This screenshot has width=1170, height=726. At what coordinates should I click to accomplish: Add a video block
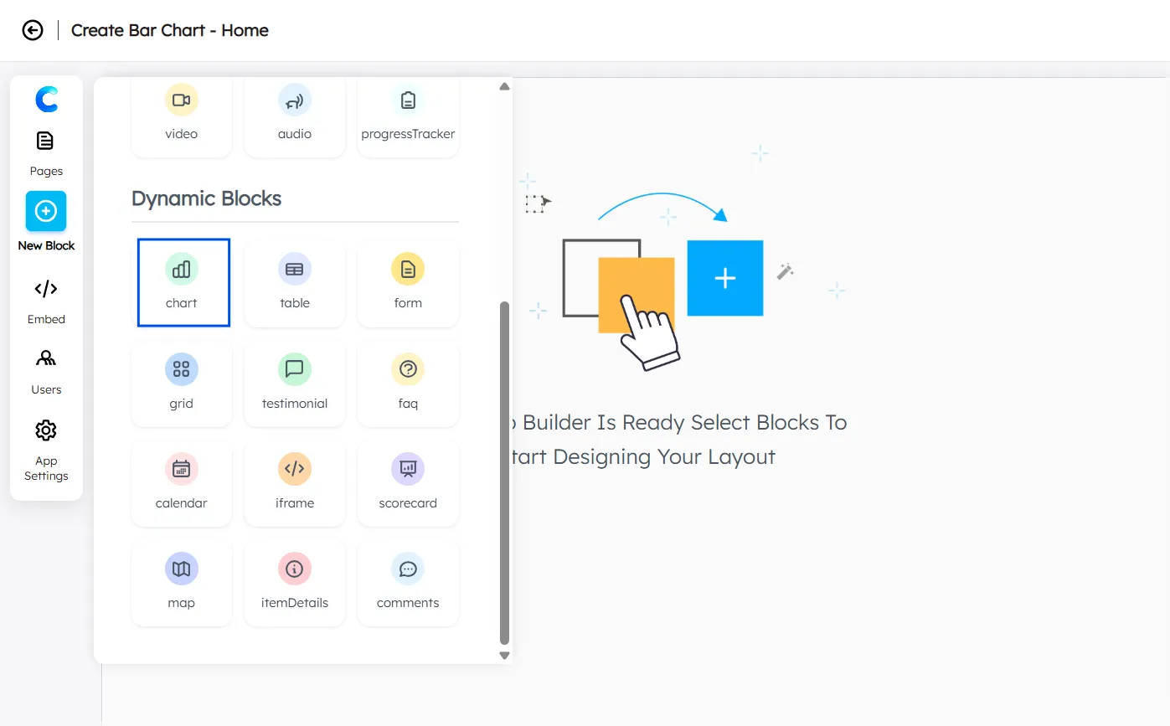[182, 113]
